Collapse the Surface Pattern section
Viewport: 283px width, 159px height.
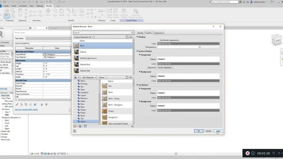137,51
